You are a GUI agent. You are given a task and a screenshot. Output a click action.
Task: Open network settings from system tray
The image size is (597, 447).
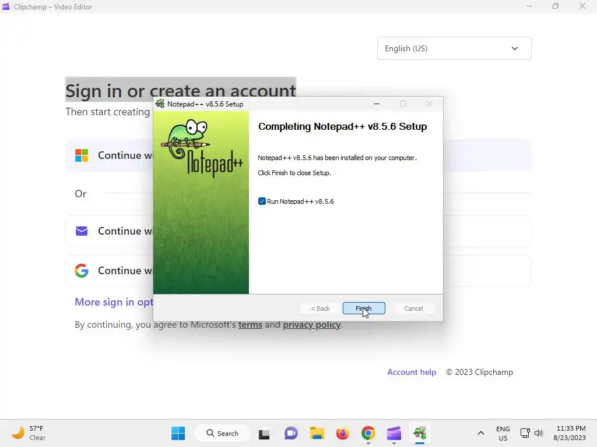coord(525,433)
